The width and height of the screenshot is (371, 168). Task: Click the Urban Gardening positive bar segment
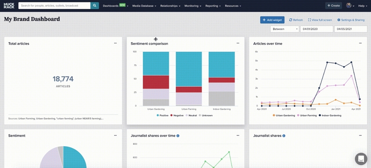[x=156, y=63]
